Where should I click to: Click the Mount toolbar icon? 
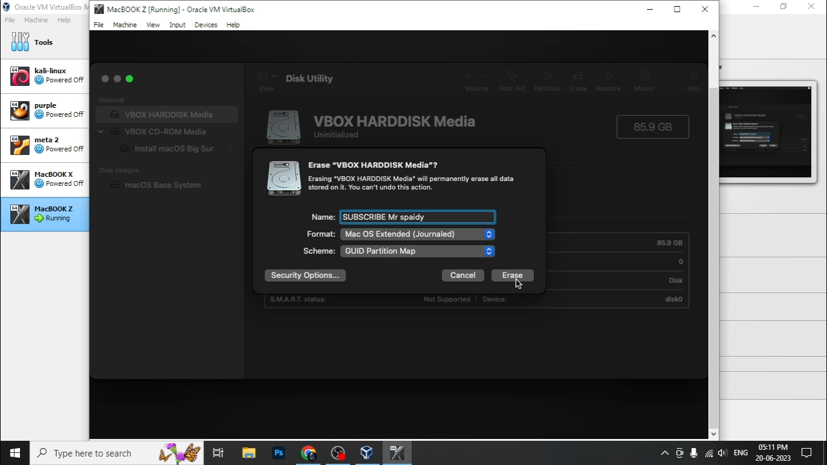[x=644, y=76]
